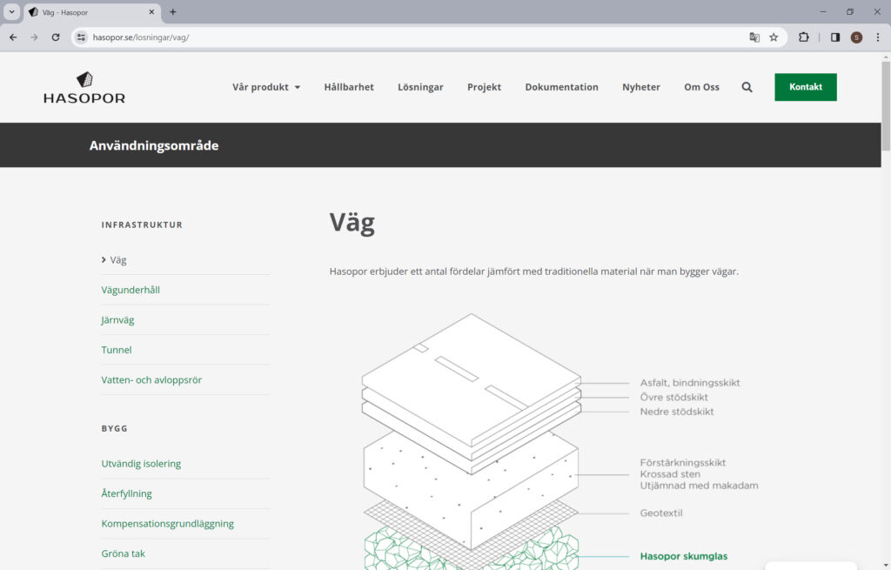891x570 pixels.
Task: Click the Väg page heading
Action: pyautogui.click(x=352, y=223)
